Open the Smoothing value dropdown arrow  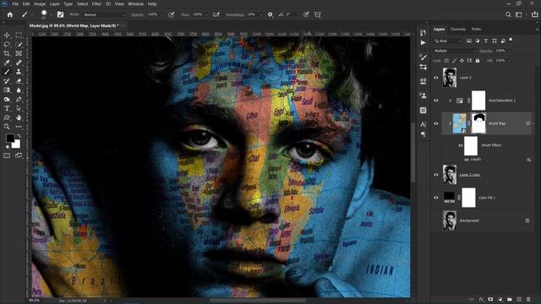[260, 15]
